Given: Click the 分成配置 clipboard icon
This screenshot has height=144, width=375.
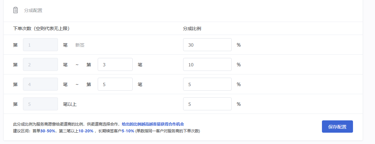Looking at the screenshot, I should pos(16,10).
